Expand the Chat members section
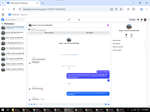The image size is (150, 112). [x=129, y=44]
